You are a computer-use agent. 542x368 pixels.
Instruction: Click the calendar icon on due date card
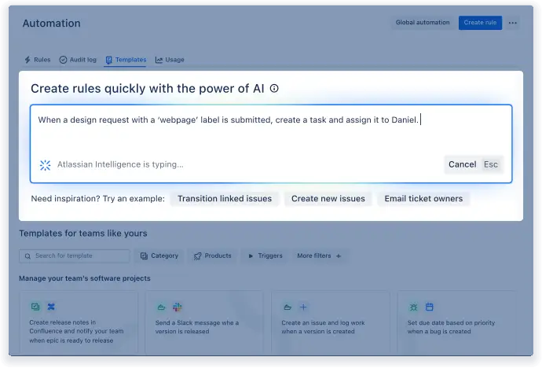point(430,307)
